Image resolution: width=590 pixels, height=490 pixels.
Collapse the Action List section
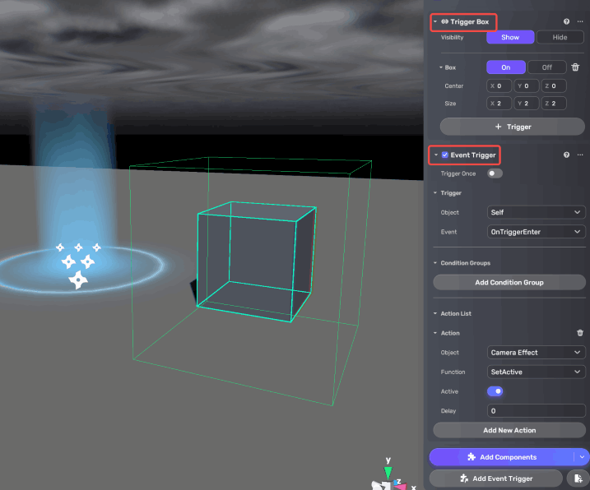click(435, 314)
